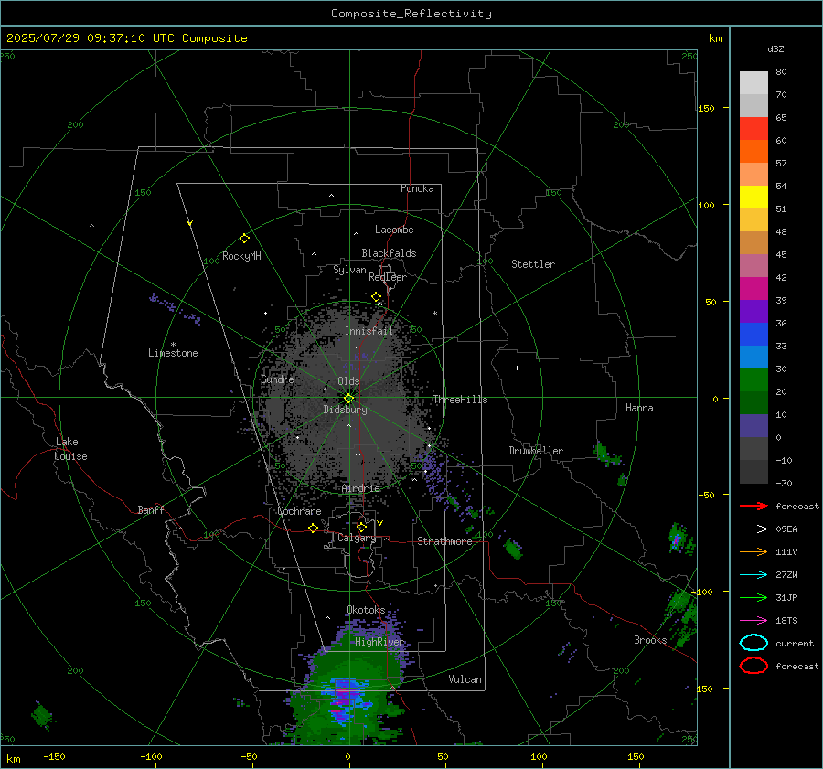The height and width of the screenshot is (769, 823).
Task: Click the Banff town label
Action: 151,509
